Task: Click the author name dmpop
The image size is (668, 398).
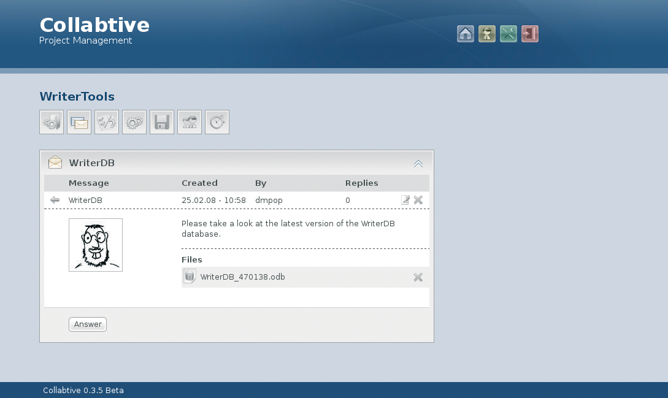Action: click(269, 201)
